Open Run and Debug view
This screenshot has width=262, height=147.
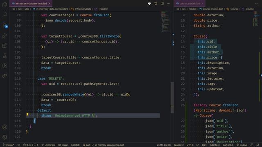[x=5, y=36]
